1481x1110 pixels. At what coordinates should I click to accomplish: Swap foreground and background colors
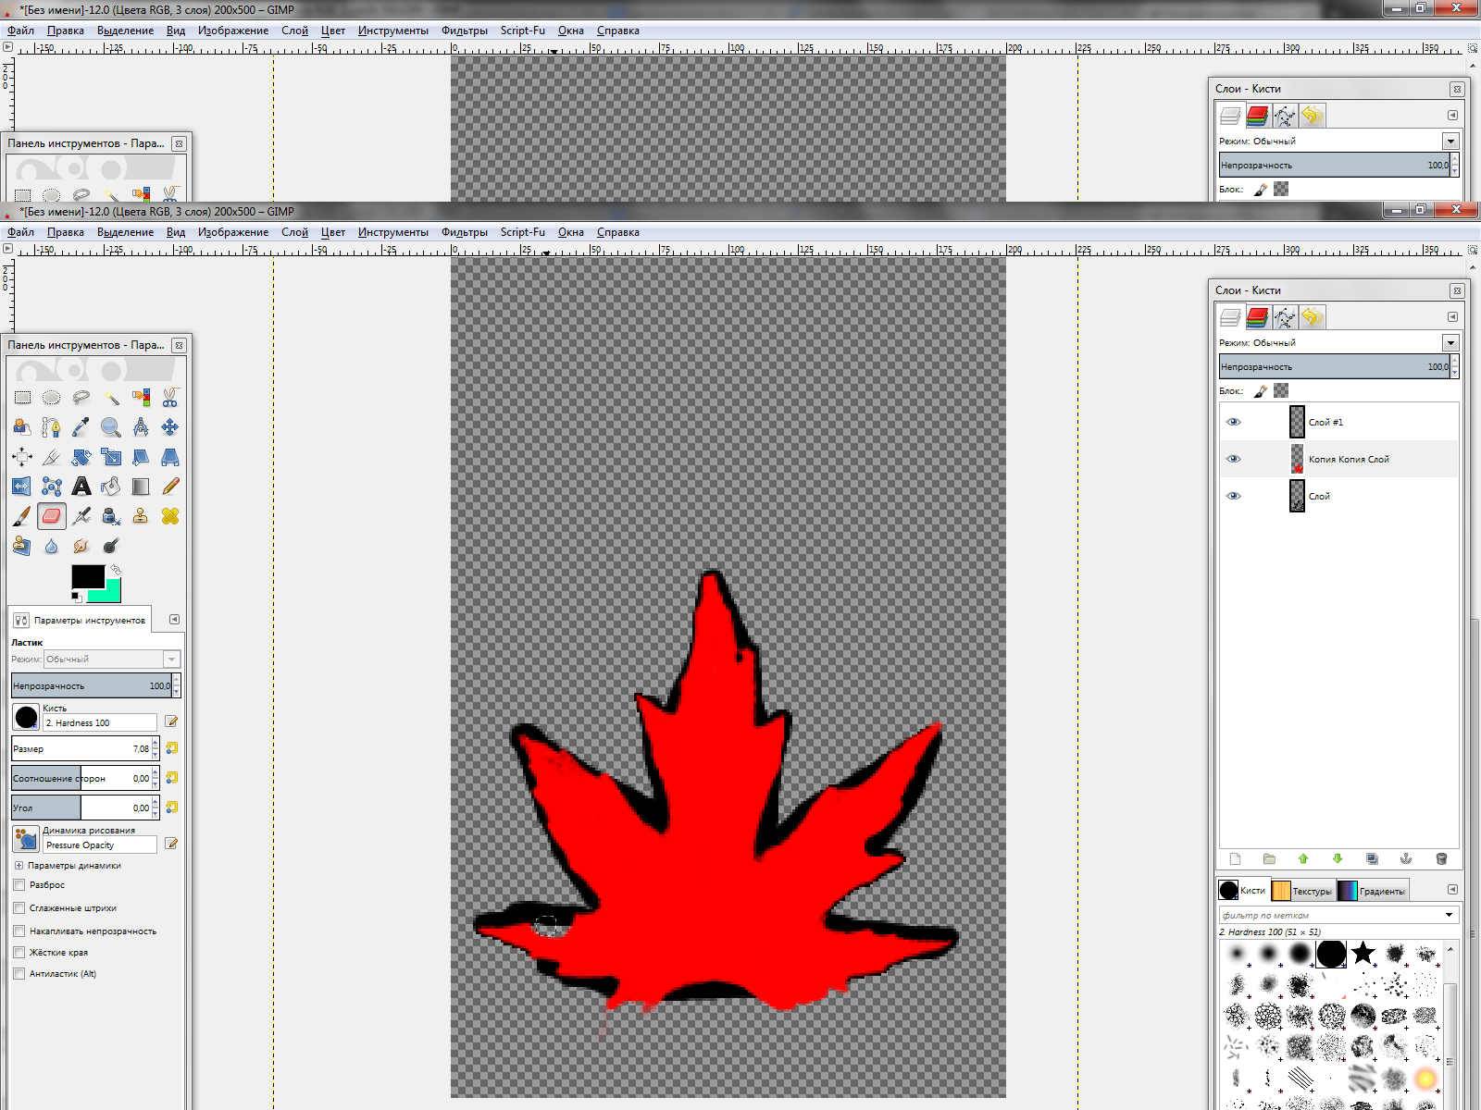(x=116, y=570)
